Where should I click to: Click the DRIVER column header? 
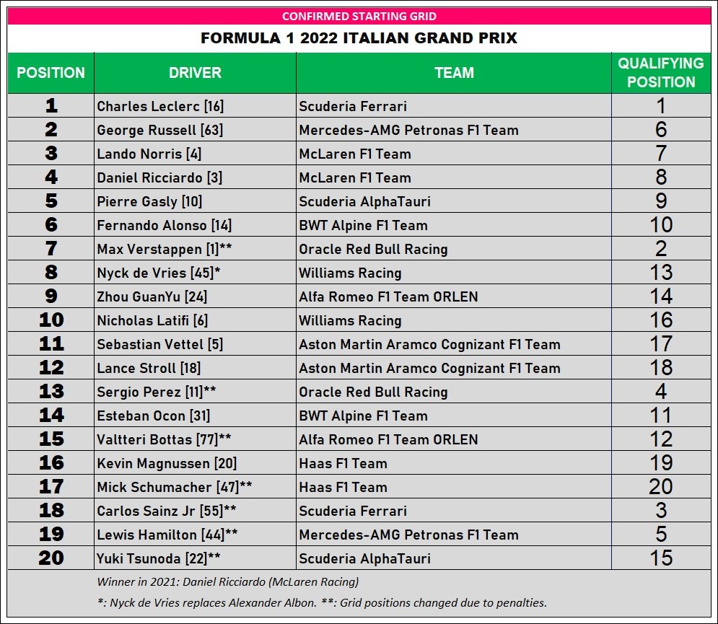195,73
